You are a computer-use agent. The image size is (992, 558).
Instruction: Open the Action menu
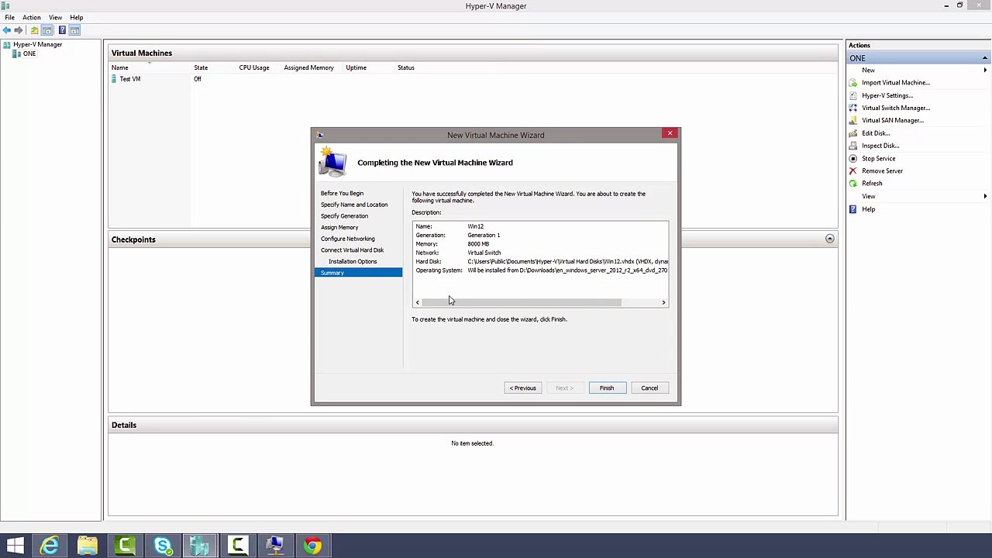pos(32,17)
